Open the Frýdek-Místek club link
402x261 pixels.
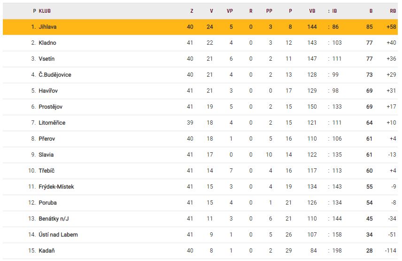click(56, 187)
